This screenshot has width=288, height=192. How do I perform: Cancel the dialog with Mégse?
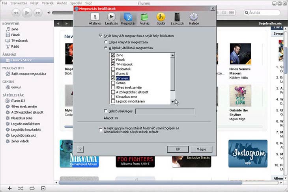[201, 149]
